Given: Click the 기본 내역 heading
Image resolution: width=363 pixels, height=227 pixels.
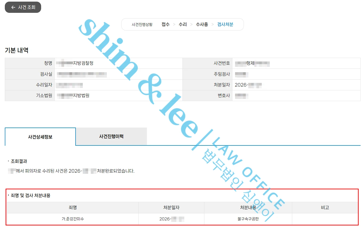Looking at the screenshot, I should pyautogui.click(x=17, y=50).
